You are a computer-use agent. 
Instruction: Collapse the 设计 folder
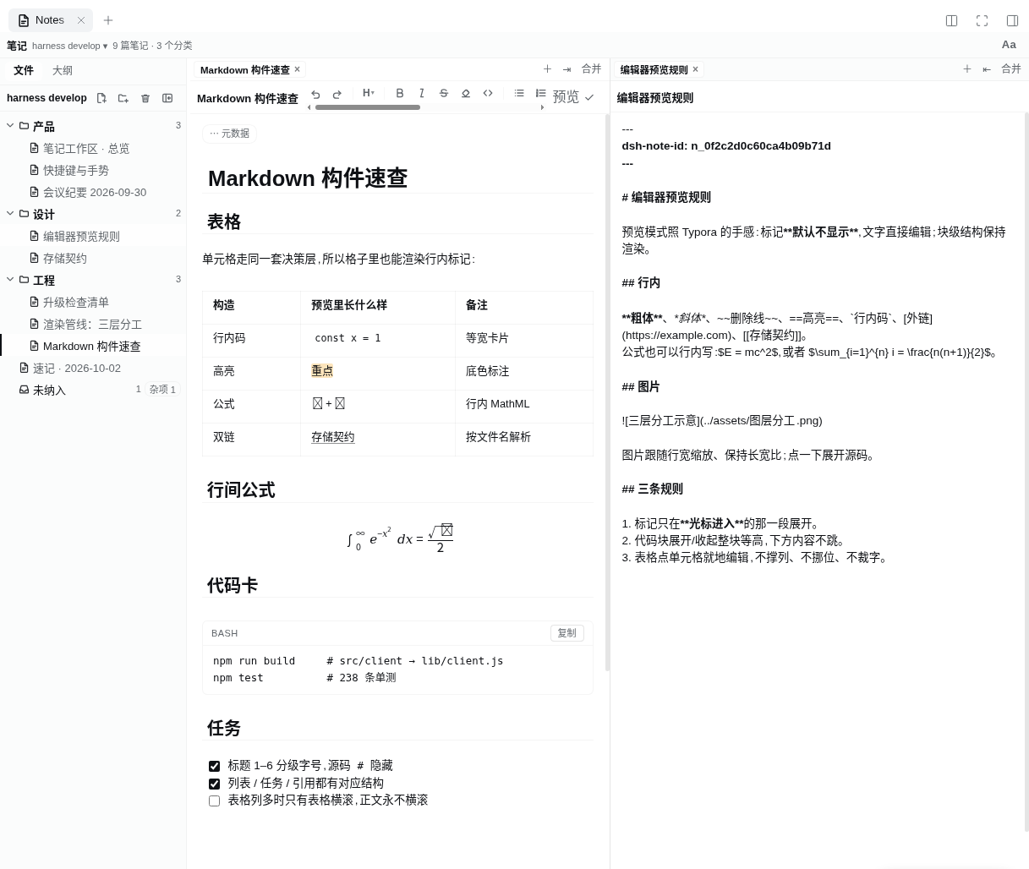(10, 214)
